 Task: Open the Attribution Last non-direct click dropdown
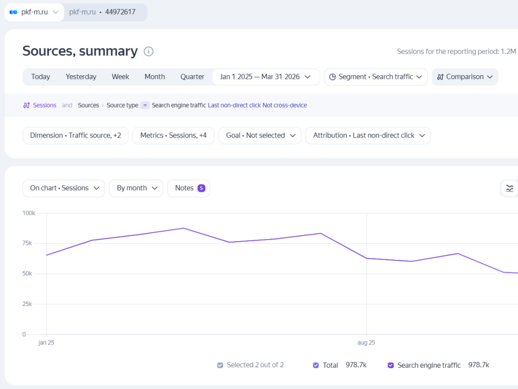pos(368,135)
